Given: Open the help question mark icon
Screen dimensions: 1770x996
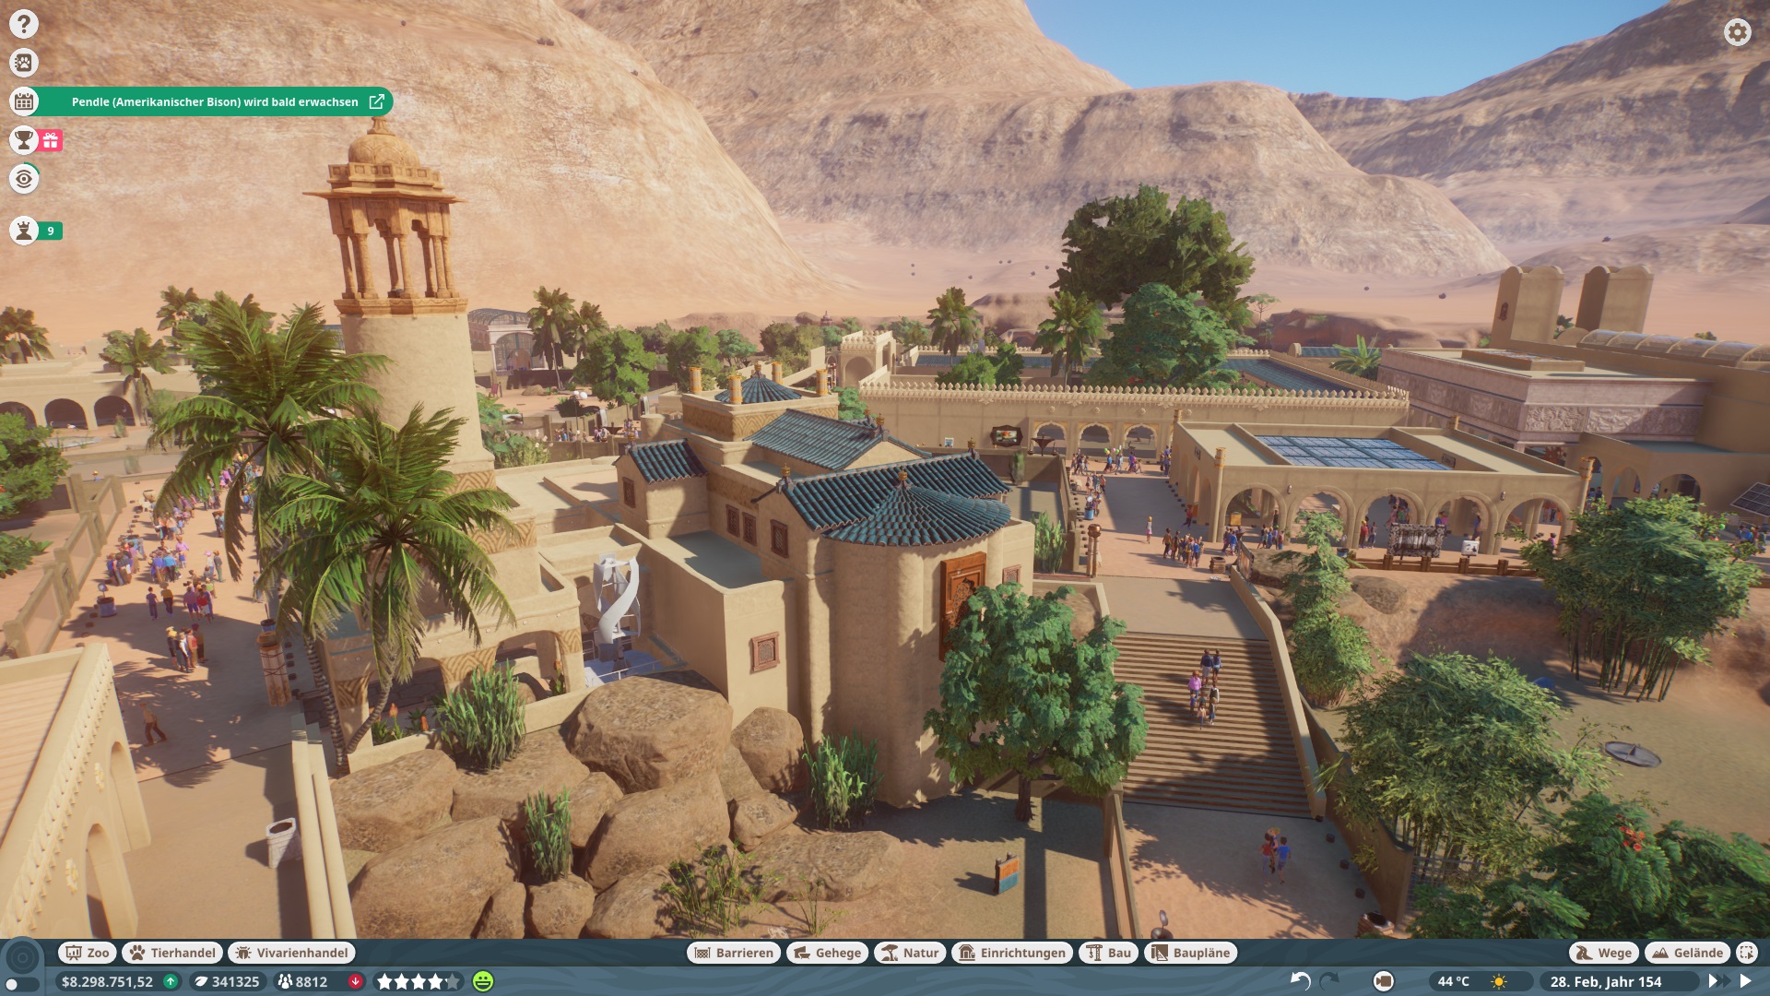Looking at the screenshot, I should coord(24,24).
